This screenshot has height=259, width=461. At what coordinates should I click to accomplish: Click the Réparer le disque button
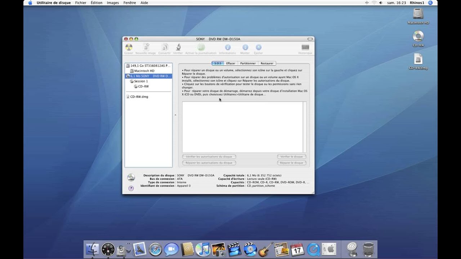point(292,163)
